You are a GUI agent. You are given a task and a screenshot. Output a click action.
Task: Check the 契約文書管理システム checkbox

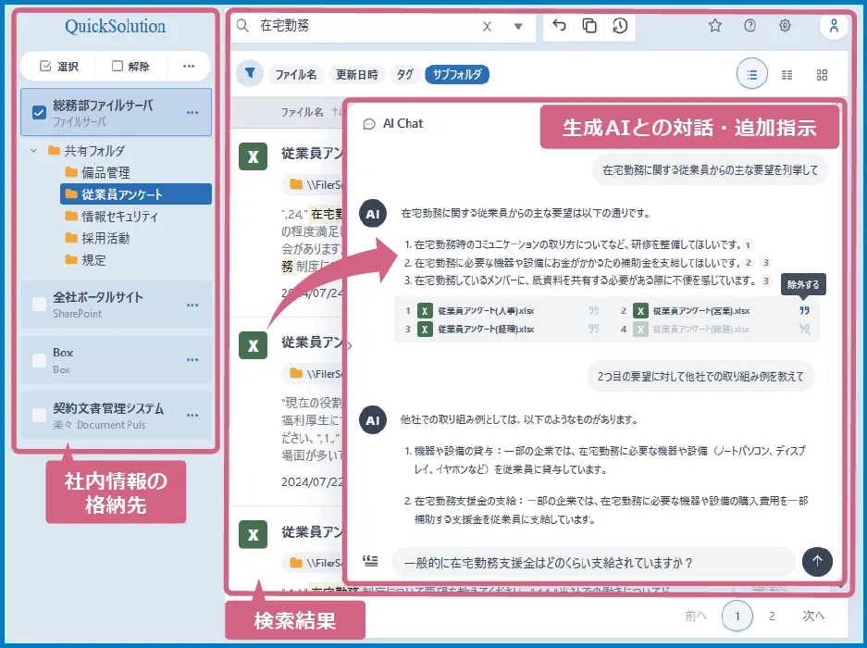click(x=39, y=415)
